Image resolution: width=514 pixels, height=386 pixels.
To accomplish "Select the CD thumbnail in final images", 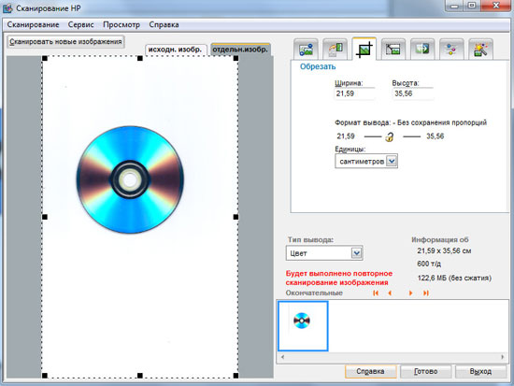I will pyautogui.click(x=303, y=326).
